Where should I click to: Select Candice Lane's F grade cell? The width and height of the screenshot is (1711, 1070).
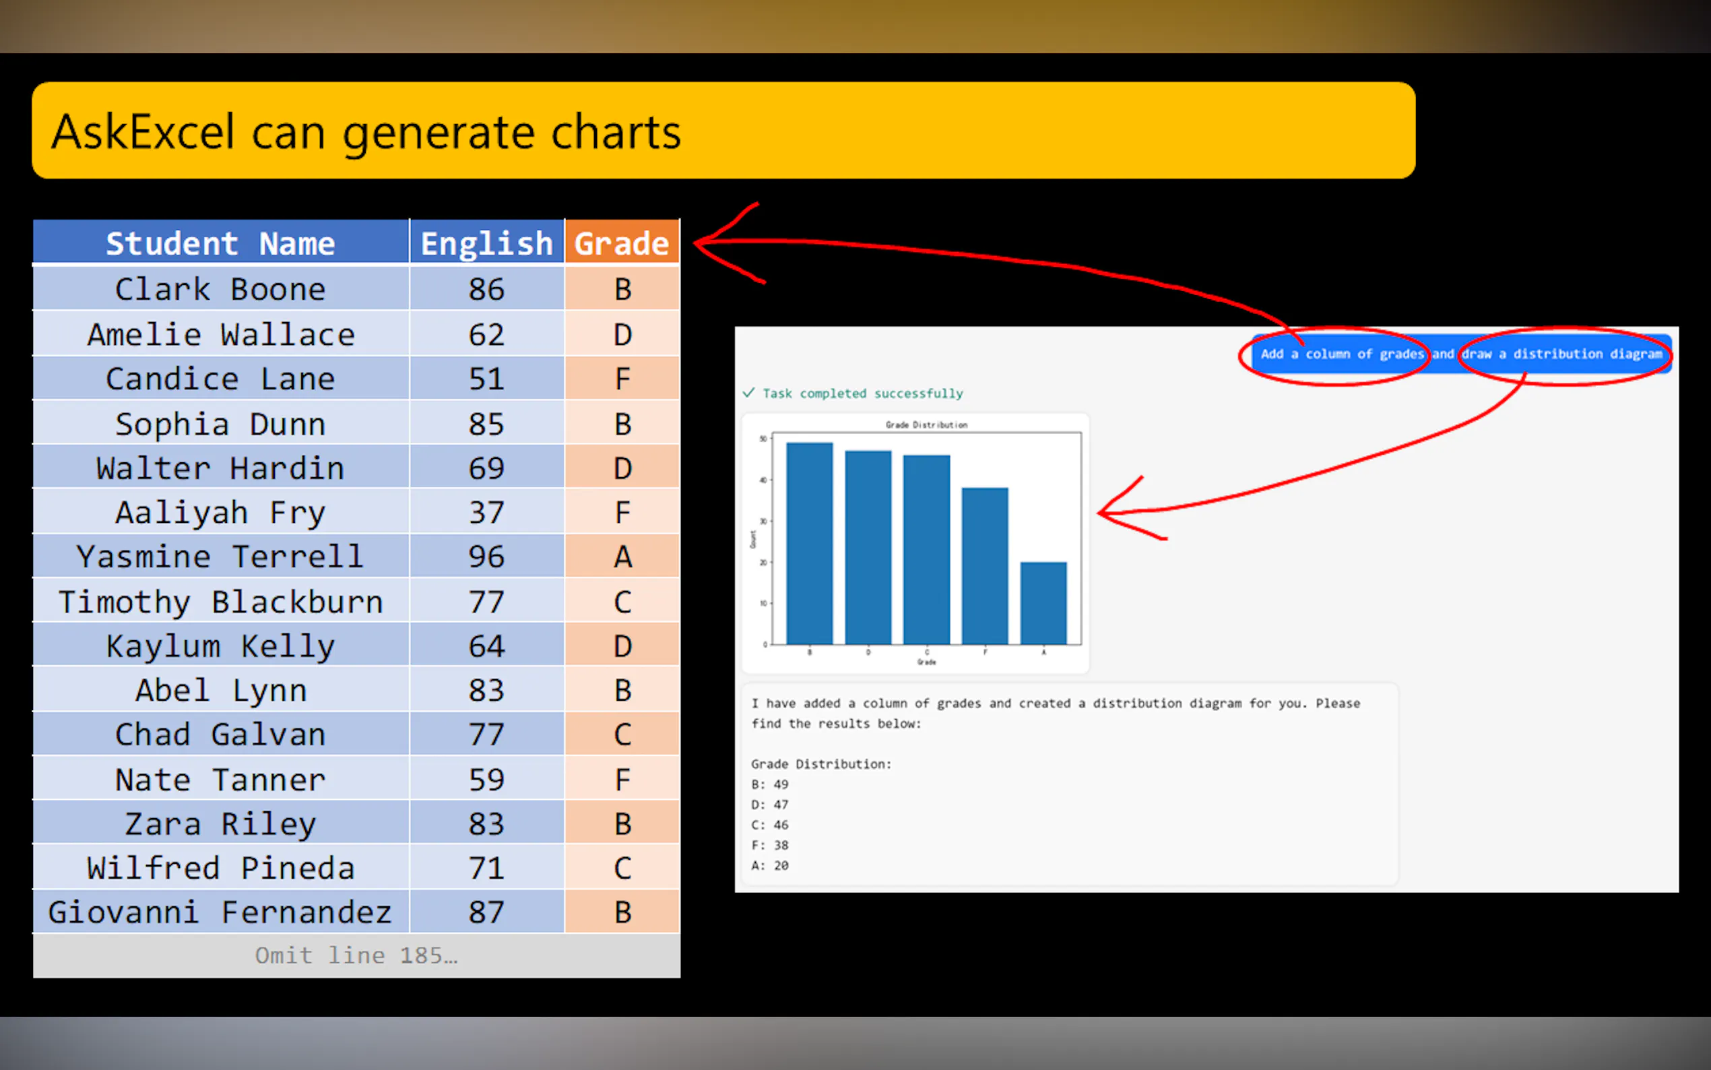point(622,379)
